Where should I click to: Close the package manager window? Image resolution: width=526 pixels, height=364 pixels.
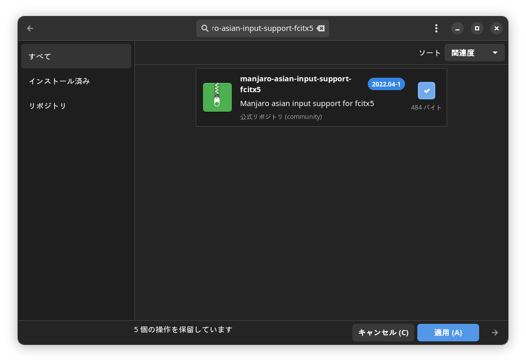coord(497,28)
